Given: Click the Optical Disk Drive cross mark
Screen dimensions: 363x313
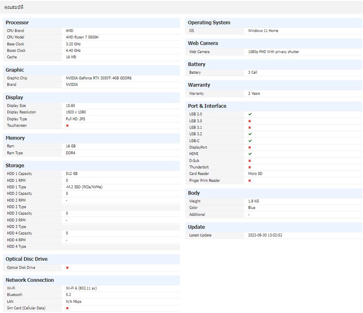Looking at the screenshot, I should [67, 268].
